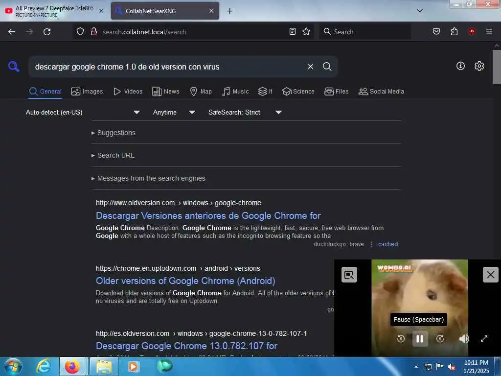Select the Files search category

pos(336,92)
